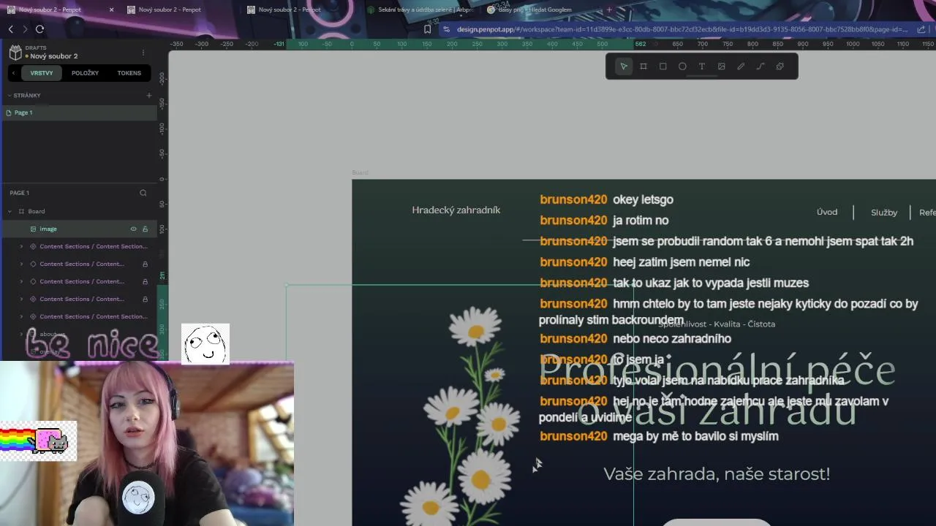
Task: Select Page 1 in the pages list
Action: [78, 113]
